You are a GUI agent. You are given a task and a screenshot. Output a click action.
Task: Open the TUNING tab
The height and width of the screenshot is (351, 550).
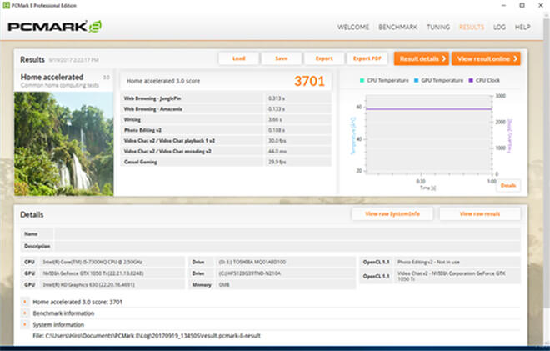(438, 27)
